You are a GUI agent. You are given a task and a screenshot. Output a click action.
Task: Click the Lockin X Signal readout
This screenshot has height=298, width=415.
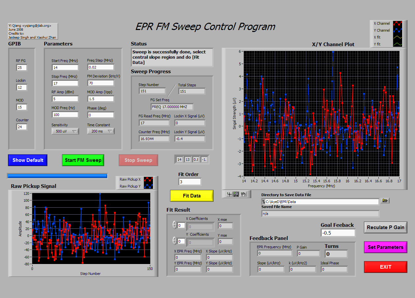(x=190, y=123)
